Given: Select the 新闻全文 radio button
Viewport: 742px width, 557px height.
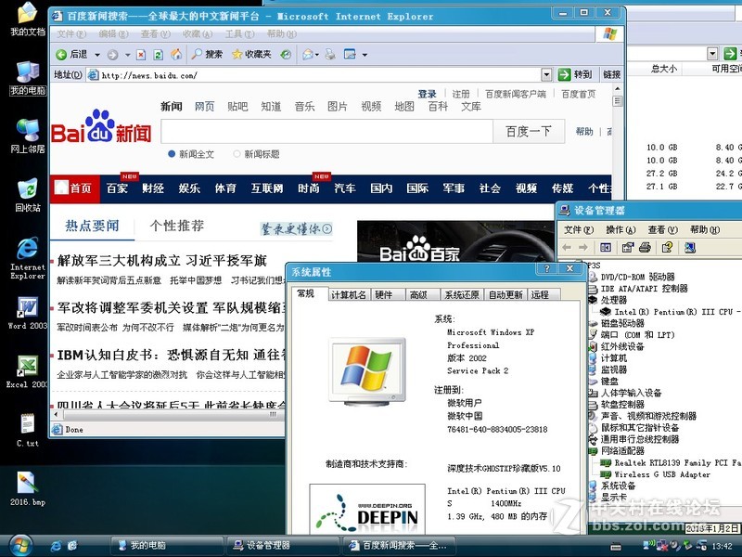Looking at the screenshot, I should (172, 154).
